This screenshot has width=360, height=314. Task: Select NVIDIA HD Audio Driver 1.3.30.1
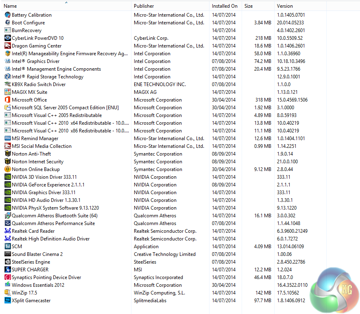point(46,200)
